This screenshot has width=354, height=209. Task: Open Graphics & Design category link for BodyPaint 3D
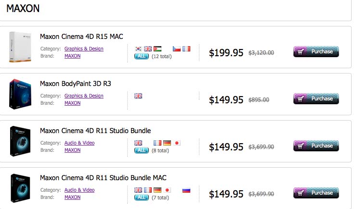tap(84, 96)
